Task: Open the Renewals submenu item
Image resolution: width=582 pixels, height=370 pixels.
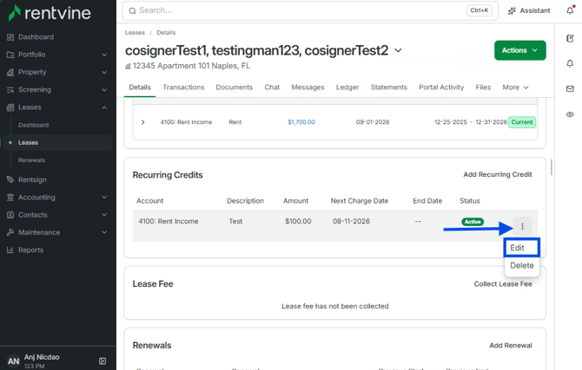Action: [x=31, y=160]
